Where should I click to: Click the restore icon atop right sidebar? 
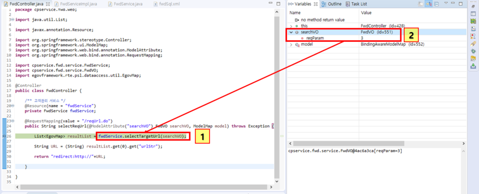pyautogui.click(x=473, y=6)
